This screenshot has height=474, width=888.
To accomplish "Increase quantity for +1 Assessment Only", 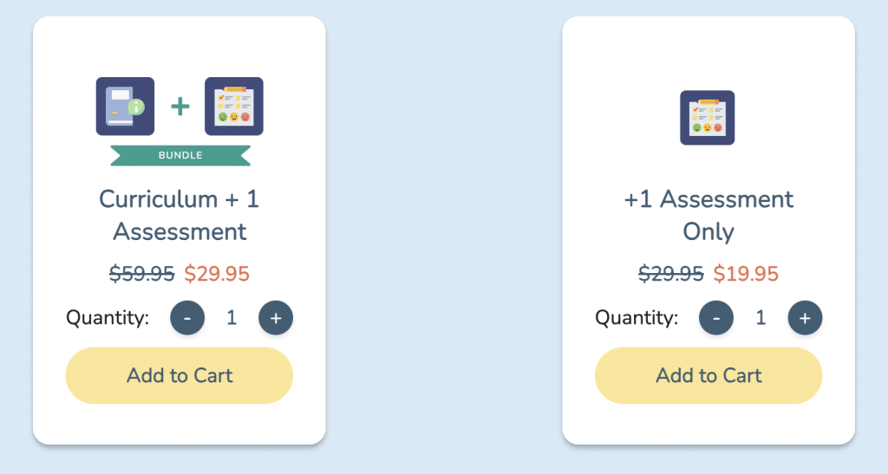I will click(805, 318).
